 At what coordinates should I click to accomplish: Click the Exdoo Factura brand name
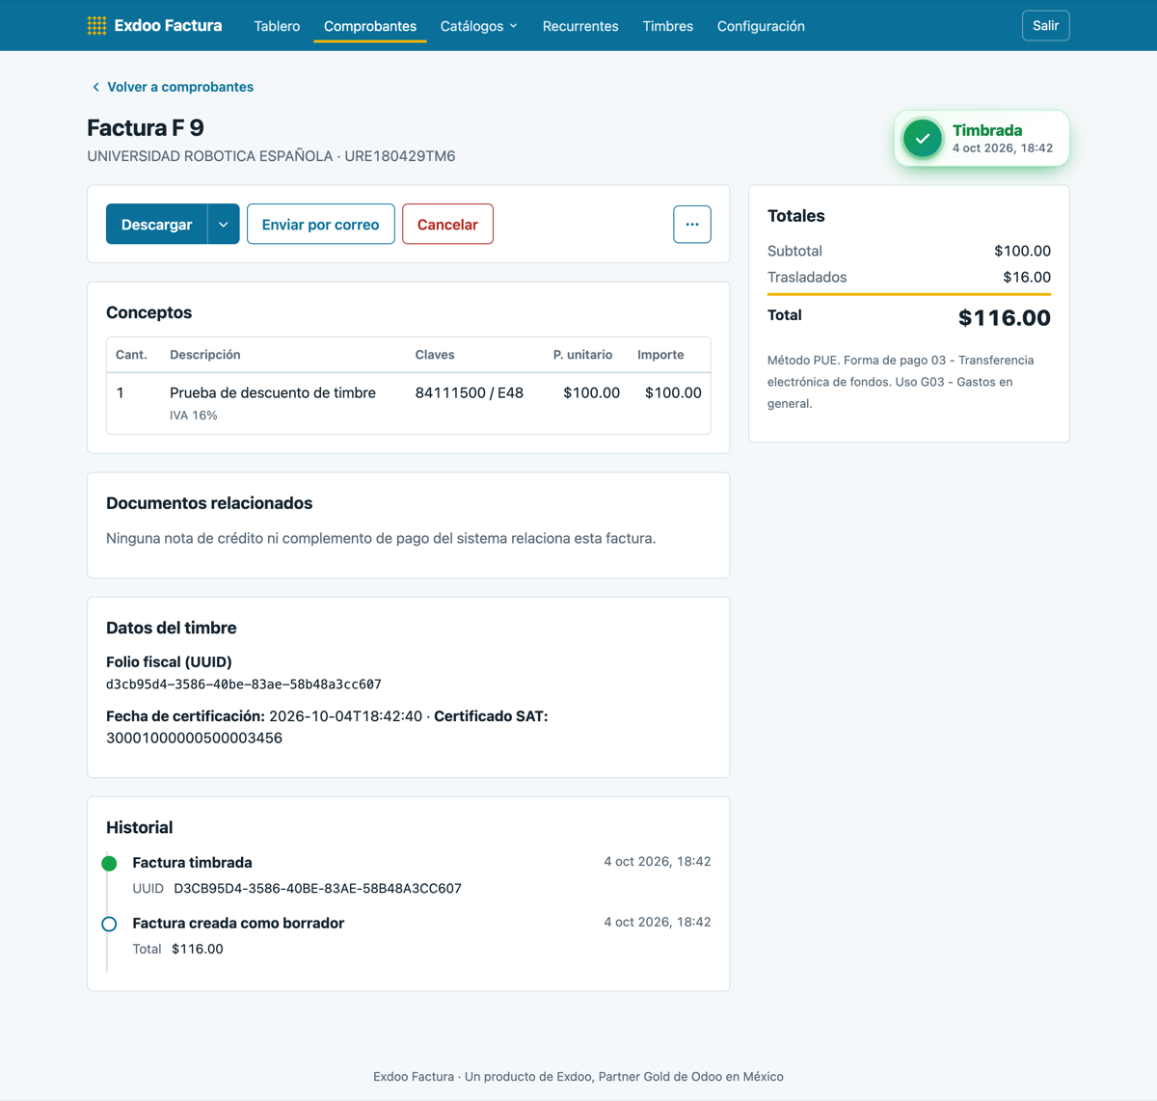click(x=168, y=26)
